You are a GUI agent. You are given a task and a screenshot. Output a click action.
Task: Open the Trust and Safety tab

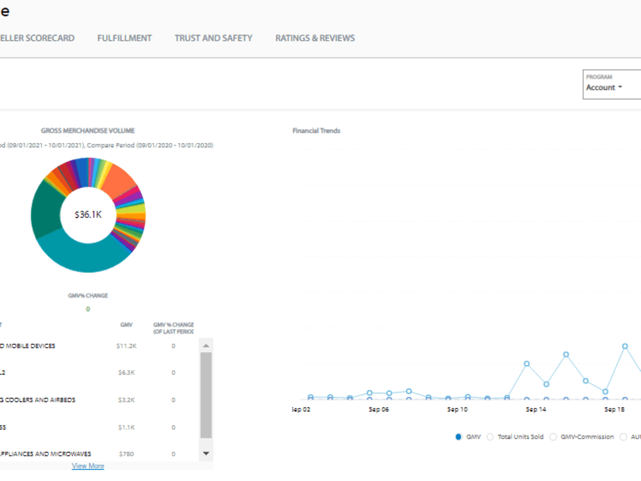213,38
